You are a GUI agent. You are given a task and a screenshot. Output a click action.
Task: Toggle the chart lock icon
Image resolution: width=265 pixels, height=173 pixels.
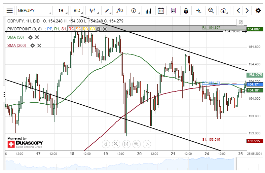186,11
